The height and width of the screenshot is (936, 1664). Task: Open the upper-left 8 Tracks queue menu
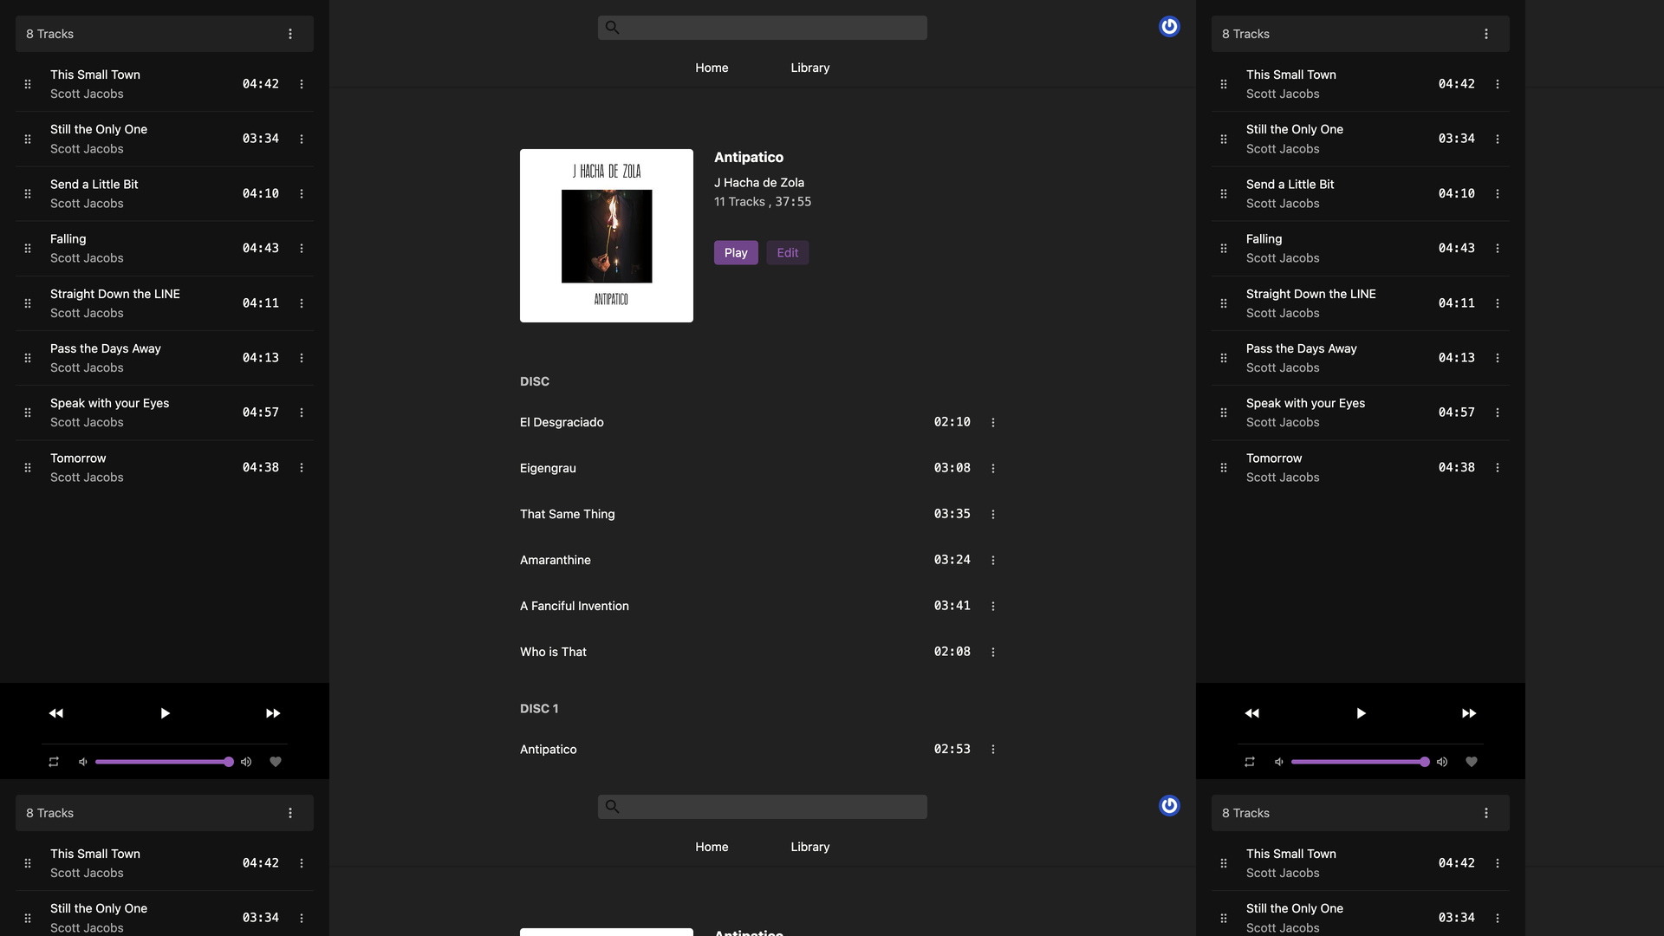(x=290, y=34)
